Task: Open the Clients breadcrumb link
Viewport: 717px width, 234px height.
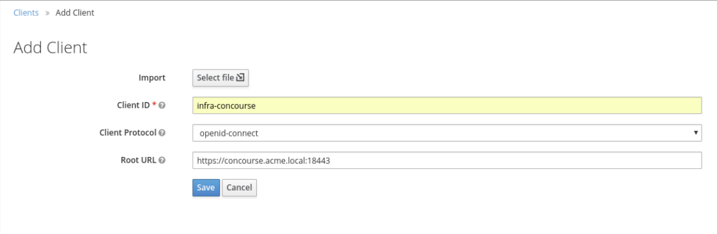Action: click(26, 13)
